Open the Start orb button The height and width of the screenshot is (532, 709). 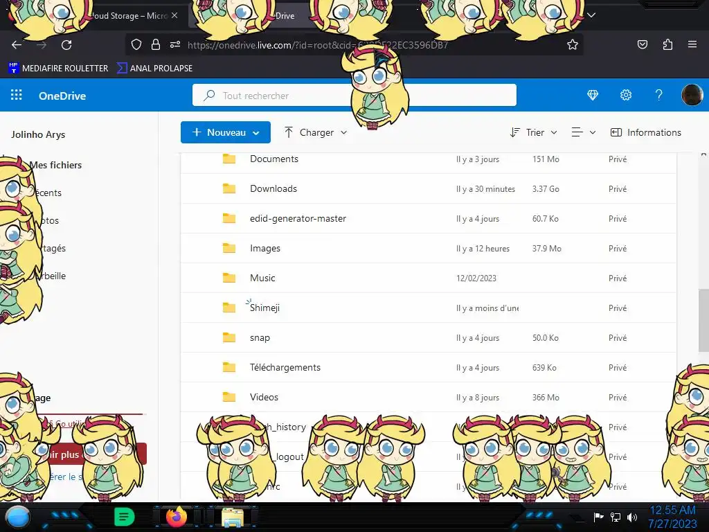click(x=17, y=517)
